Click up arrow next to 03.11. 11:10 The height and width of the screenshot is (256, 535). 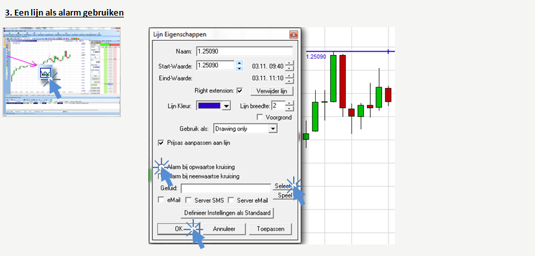(x=289, y=76)
